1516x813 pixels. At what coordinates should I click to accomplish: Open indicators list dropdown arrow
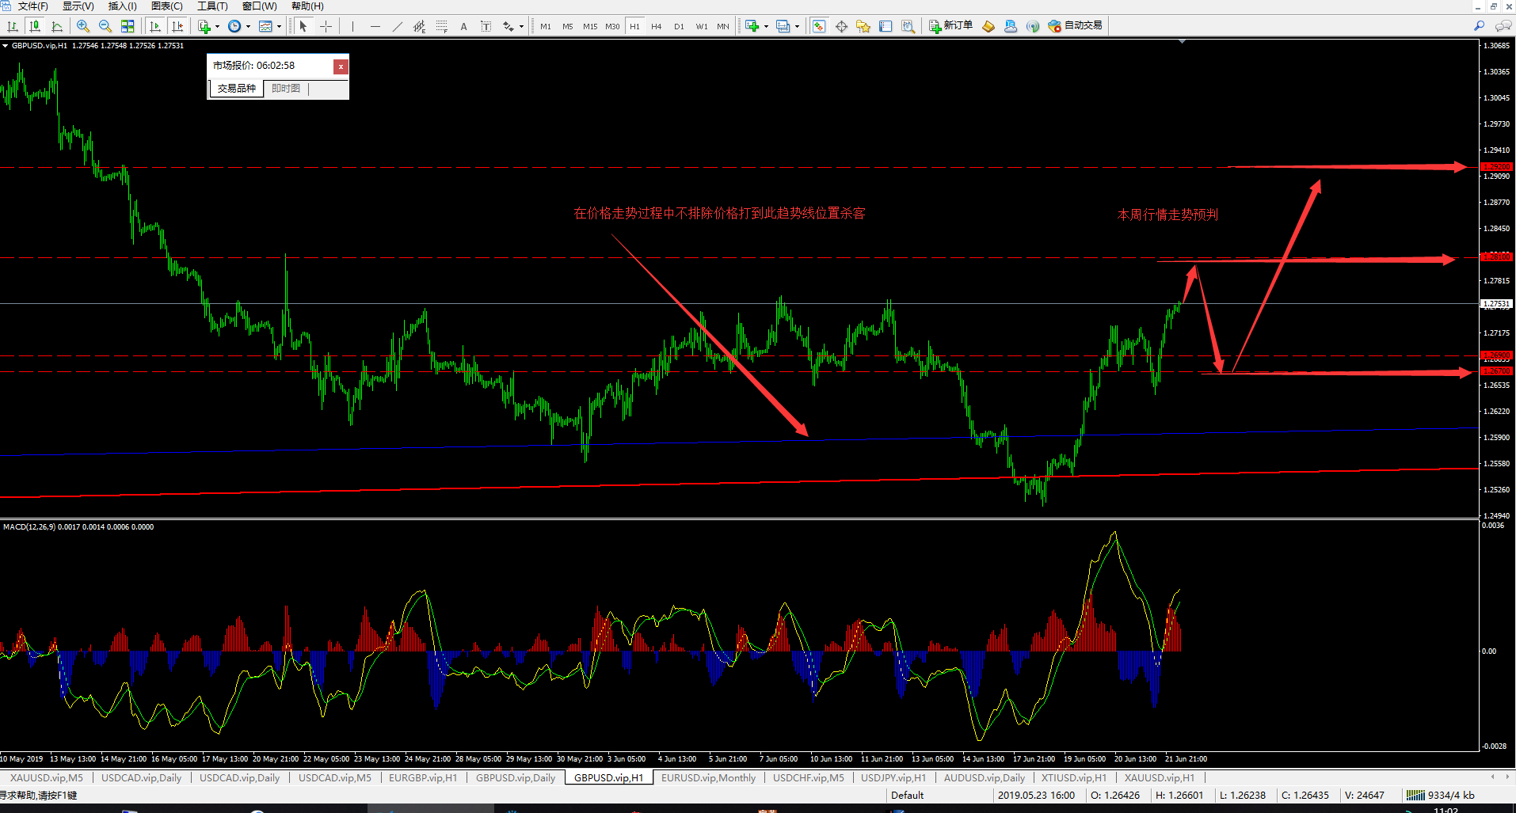[217, 26]
